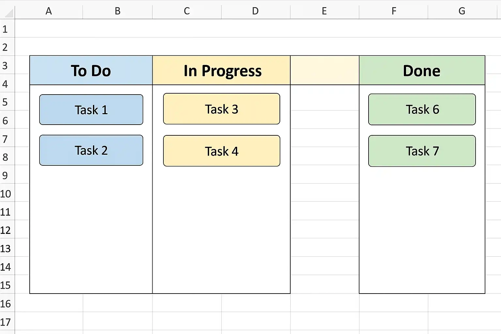Select the Task 2 card

(91, 150)
